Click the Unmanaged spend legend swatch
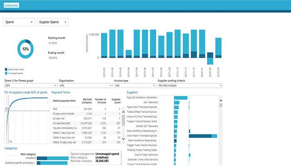Image resolution: width=291 pixels, height=166 pixels. [x=6, y=73]
